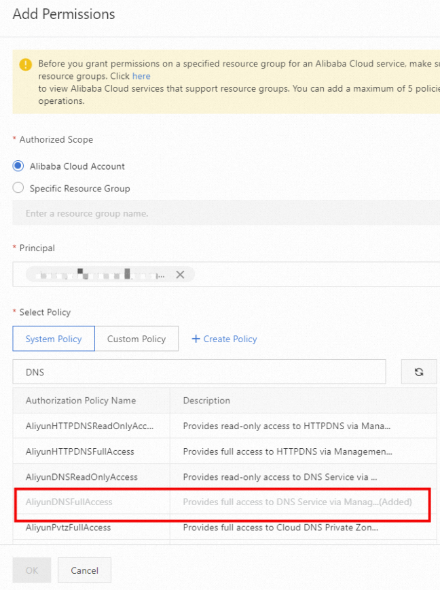
Task: Click description 'Provides full access to Cloud DNS Private Zon...'
Action: pyautogui.click(x=280, y=528)
